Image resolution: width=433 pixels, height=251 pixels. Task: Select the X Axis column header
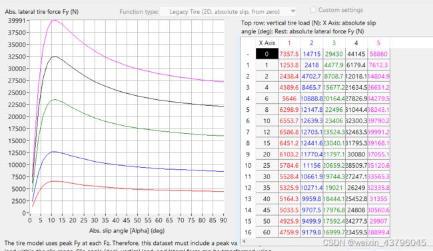(x=266, y=43)
